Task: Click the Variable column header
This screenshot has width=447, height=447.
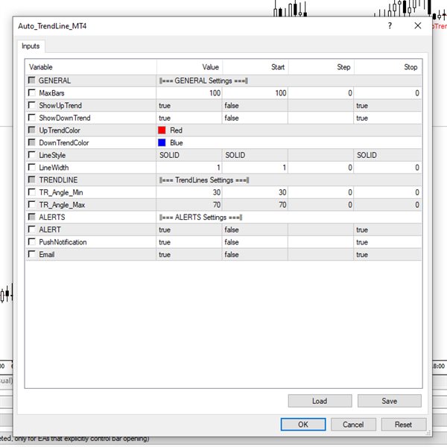Action: tap(91, 67)
